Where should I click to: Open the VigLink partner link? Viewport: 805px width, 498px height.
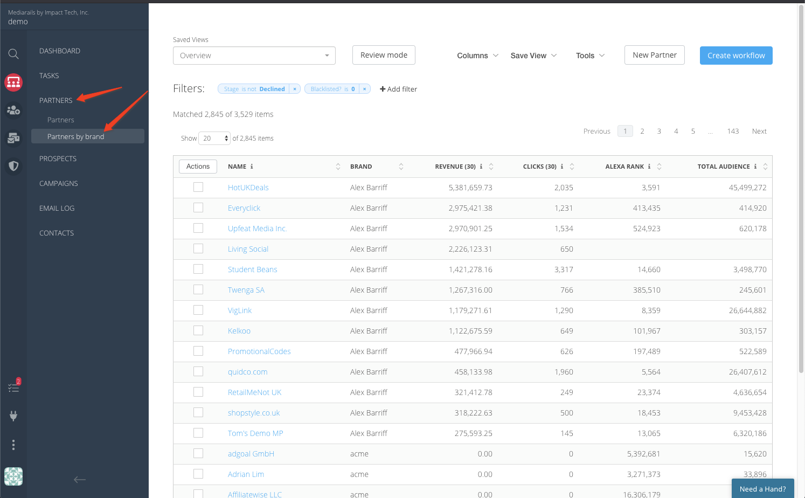[x=240, y=310]
